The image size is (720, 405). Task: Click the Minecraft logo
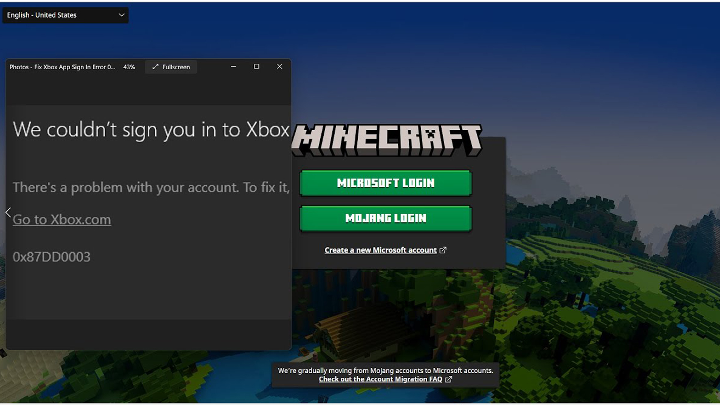pyautogui.click(x=386, y=139)
